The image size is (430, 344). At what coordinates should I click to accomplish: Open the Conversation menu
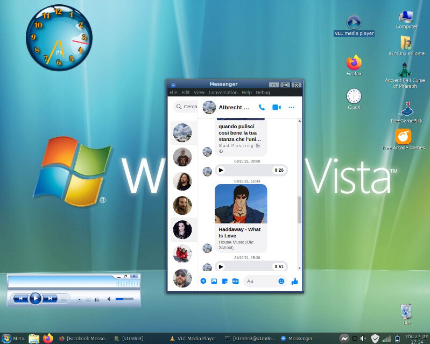pos(223,92)
